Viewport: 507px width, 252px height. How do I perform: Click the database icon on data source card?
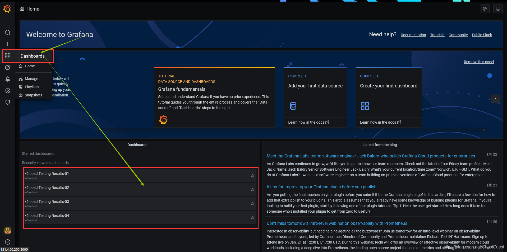pyautogui.click(x=293, y=106)
